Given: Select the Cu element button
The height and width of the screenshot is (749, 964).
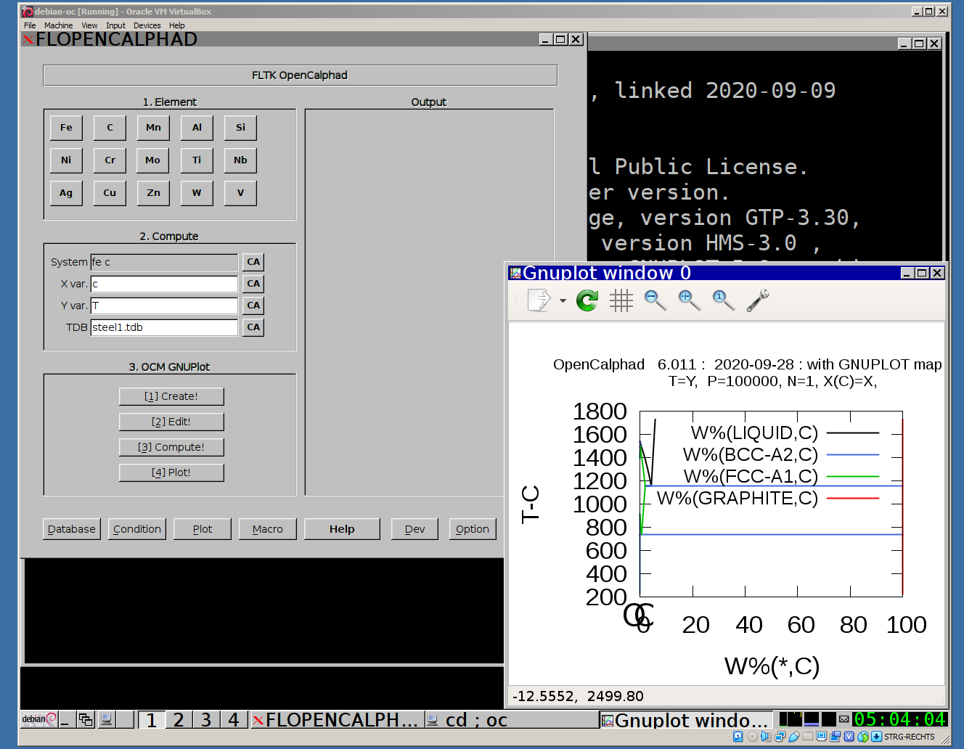Looking at the screenshot, I should coord(110,193).
